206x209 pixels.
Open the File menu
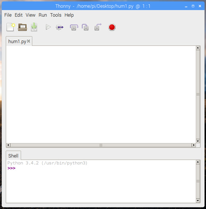pyautogui.click(x=8, y=15)
